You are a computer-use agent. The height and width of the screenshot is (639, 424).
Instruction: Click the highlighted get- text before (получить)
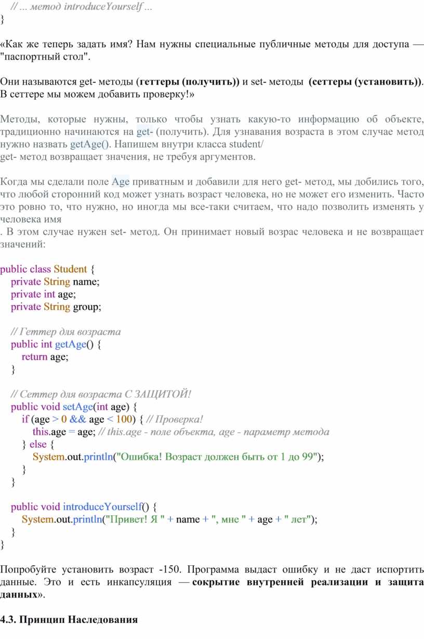145,131
